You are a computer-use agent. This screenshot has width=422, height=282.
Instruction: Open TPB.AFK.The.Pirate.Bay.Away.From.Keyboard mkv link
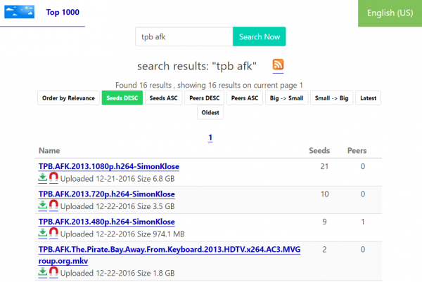tap(170, 255)
